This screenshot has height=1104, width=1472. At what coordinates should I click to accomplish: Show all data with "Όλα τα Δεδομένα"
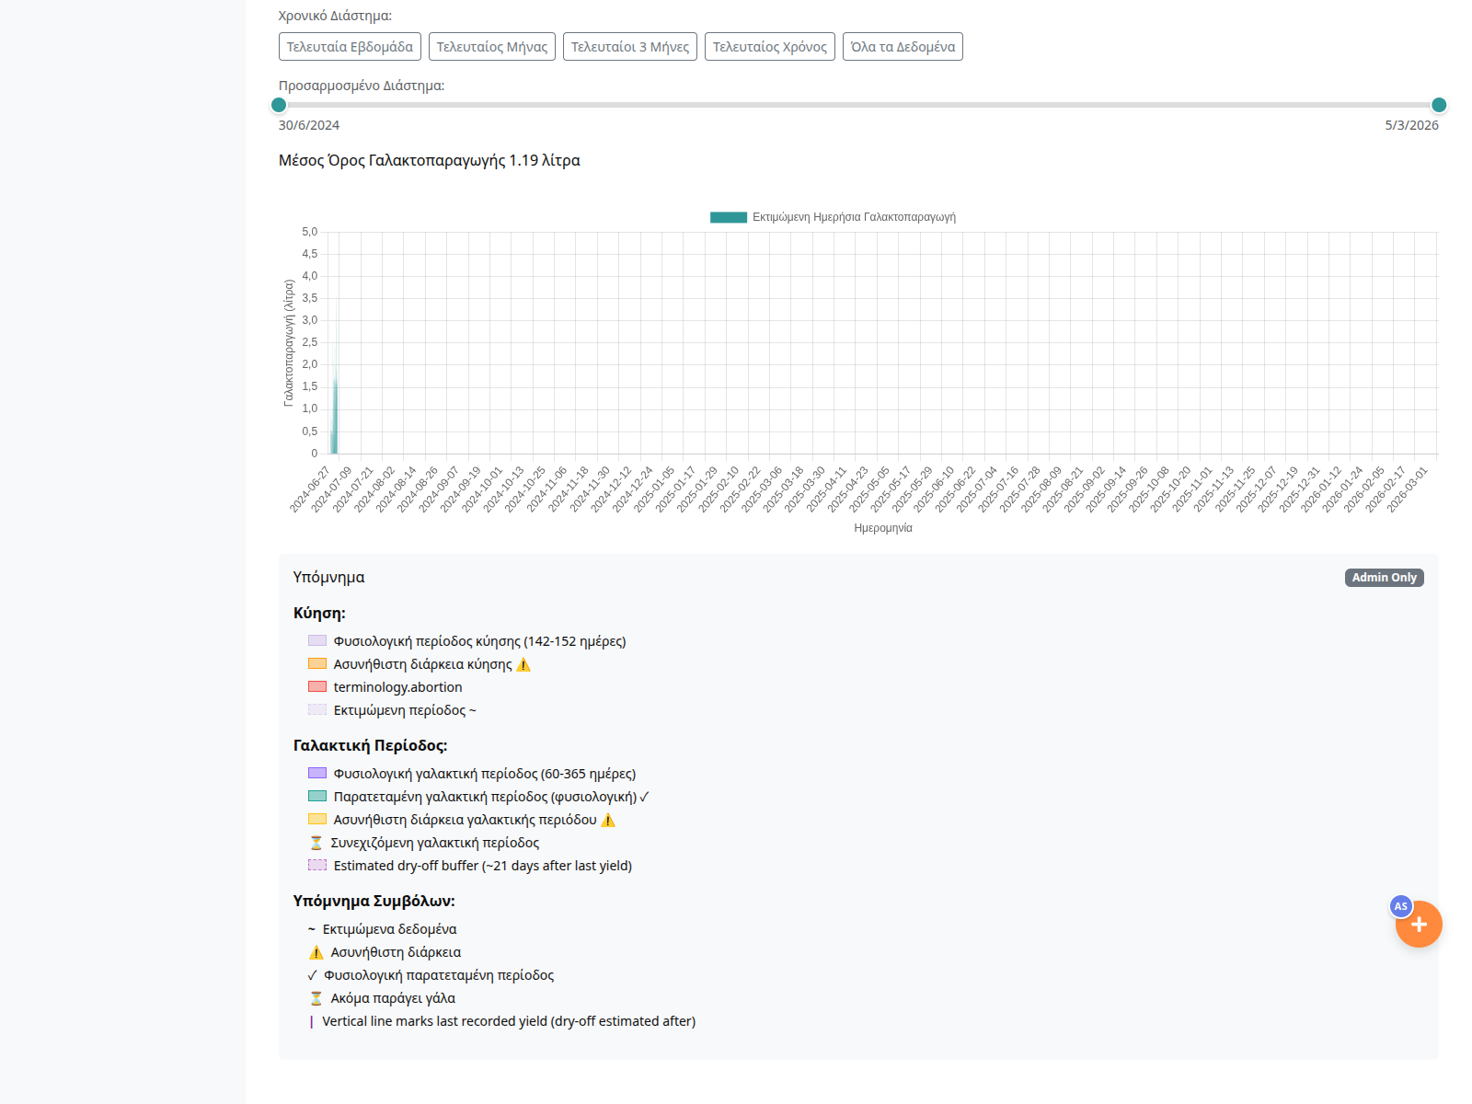tap(902, 46)
